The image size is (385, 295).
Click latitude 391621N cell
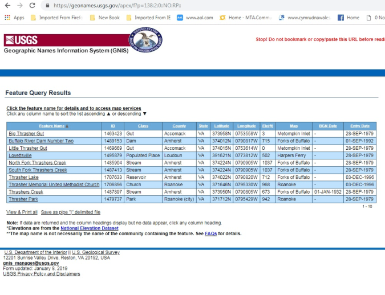tap(221, 155)
